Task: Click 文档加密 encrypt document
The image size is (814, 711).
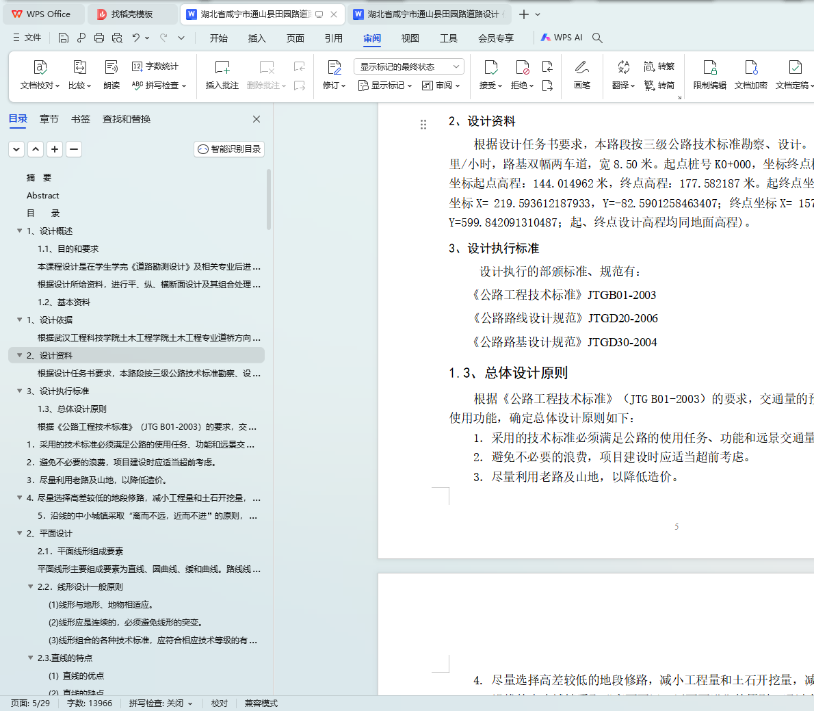Action: [750, 75]
